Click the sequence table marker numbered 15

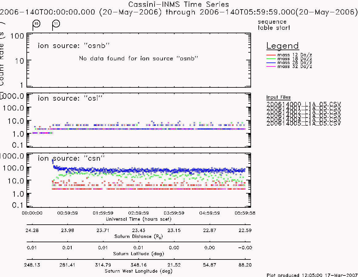pos(36,24)
